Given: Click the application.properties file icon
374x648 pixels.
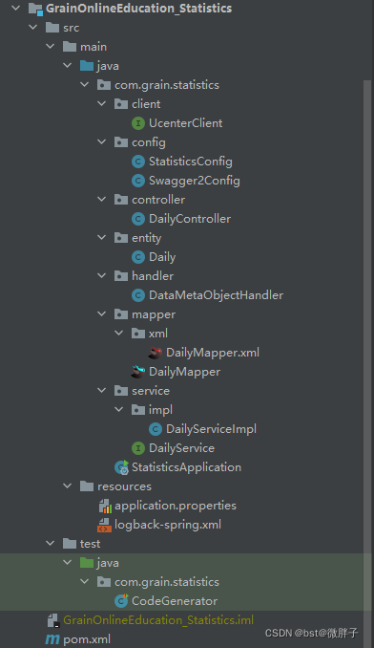Looking at the screenshot, I should [x=105, y=506].
